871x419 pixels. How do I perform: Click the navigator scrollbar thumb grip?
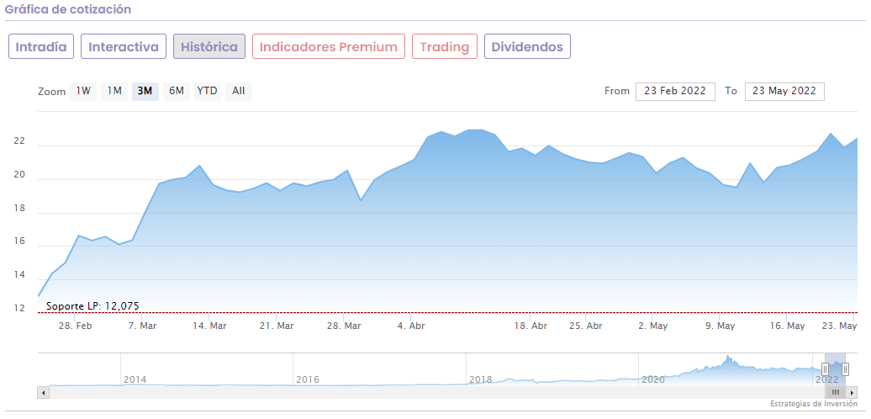(x=836, y=392)
